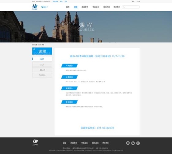
Task: Click the blue 课程 COURSES sidebar header
Action: [42, 51]
